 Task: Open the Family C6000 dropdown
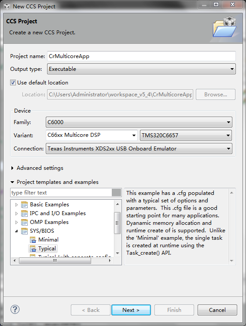click(x=139, y=122)
